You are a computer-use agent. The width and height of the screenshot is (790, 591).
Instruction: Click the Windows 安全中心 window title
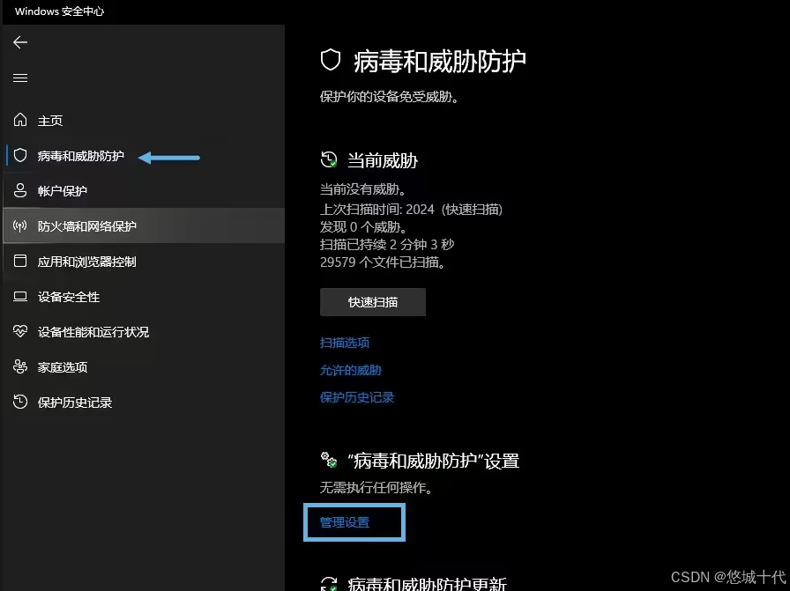tap(59, 11)
